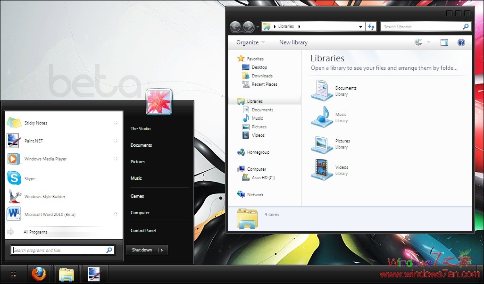
Task: Open Skype from the Start menu
Action: 30,178
